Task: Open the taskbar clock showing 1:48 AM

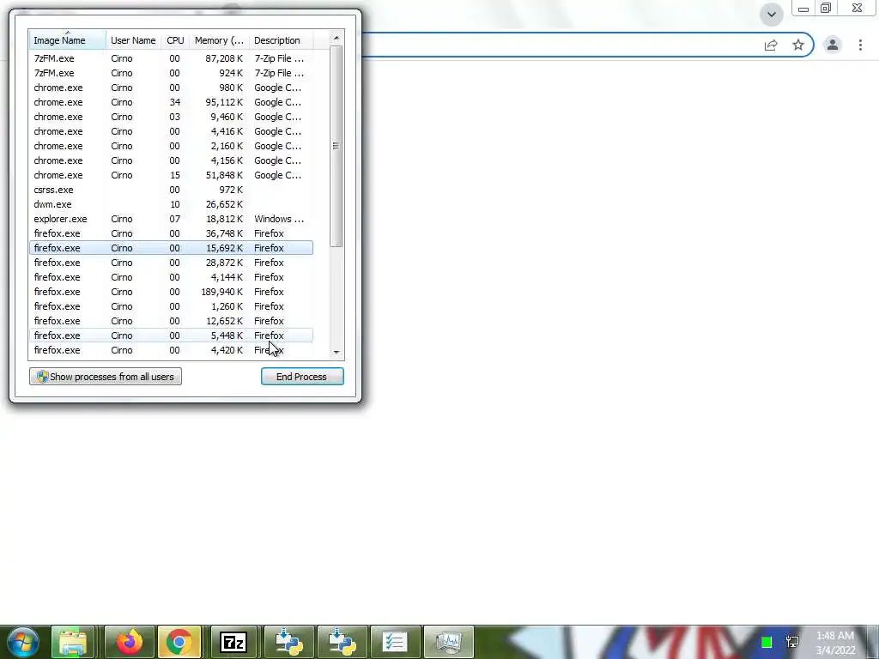Action: 835,643
